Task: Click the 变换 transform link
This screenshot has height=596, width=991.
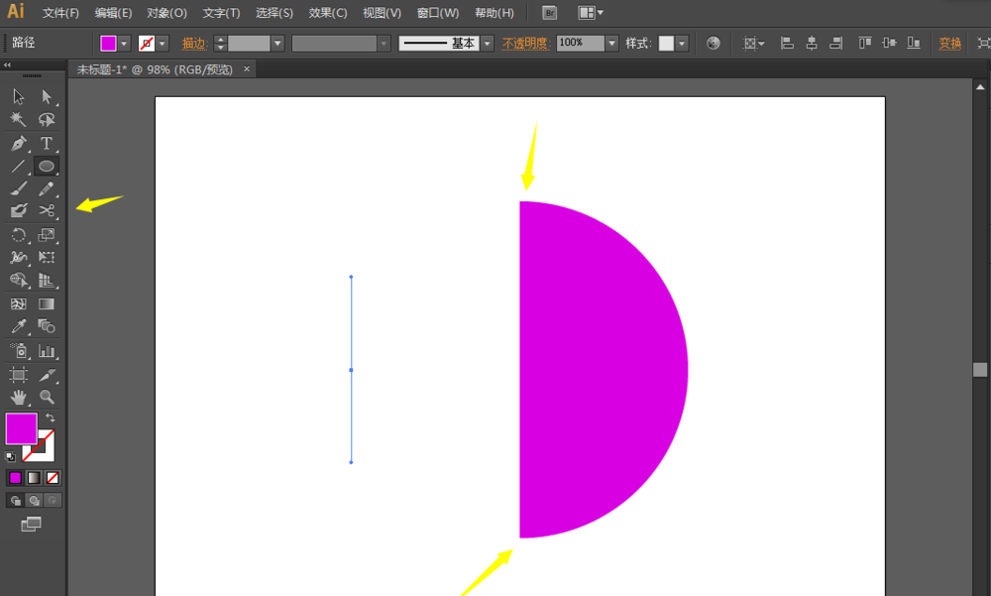Action: (949, 44)
